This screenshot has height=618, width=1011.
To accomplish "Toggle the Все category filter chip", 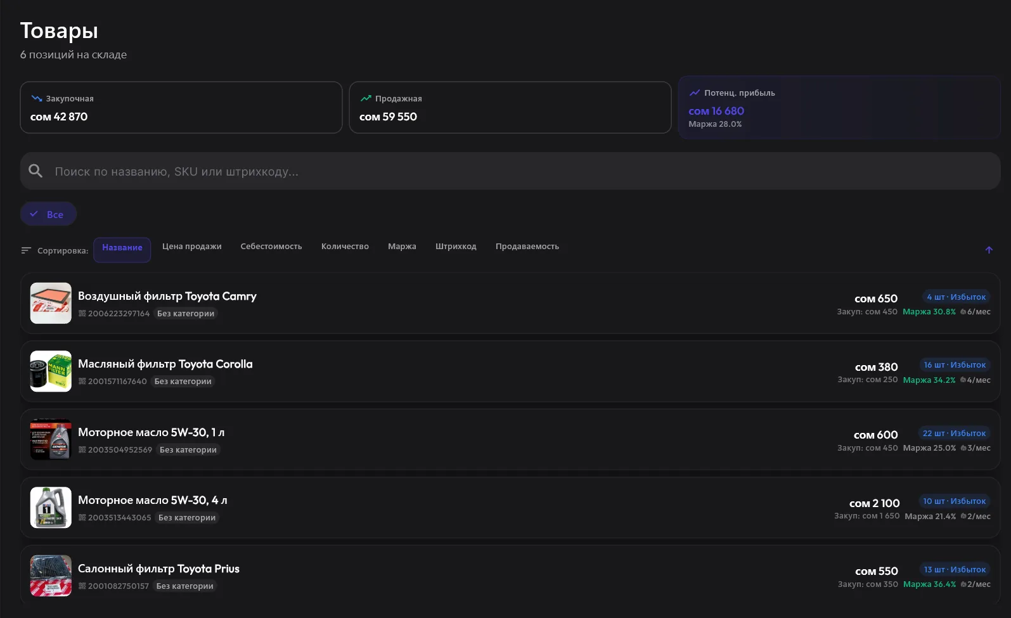I will pos(48,214).
